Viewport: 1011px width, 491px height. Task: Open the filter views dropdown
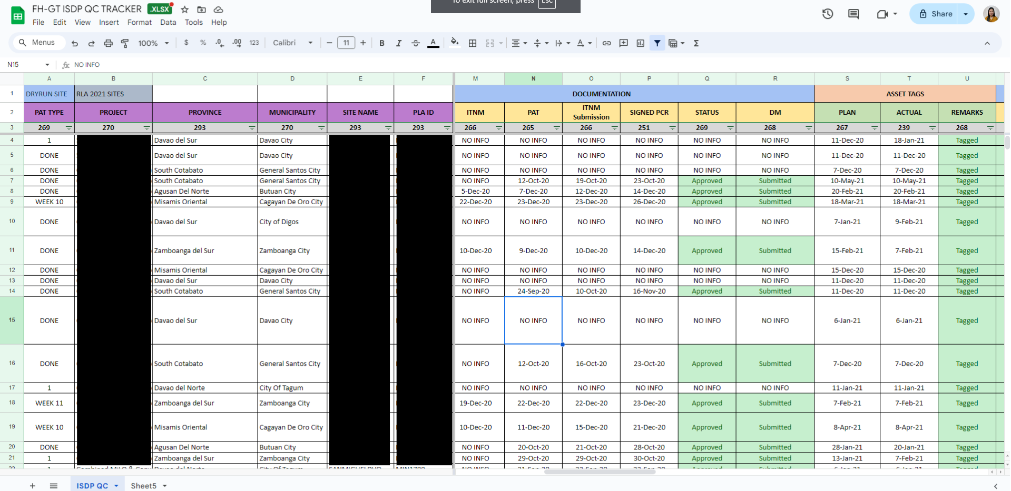pyautogui.click(x=676, y=43)
